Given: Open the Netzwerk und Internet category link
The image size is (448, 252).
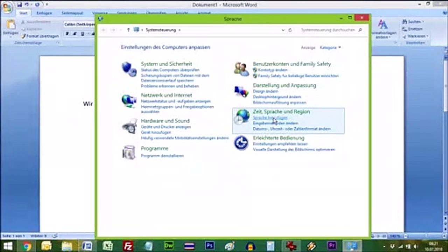Looking at the screenshot, I should pyautogui.click(x=166, y=95).
